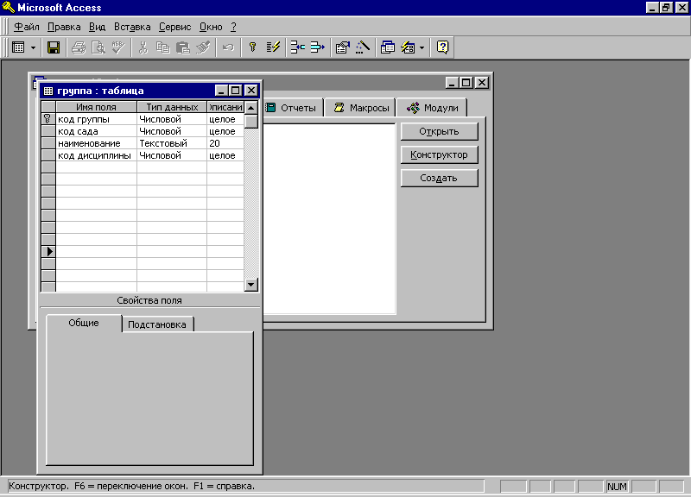The width and height of the screenshot is (691, 497).
Task: Click 'Числовой' type of код дисциплины
Action: pyautogui.click(x=172, y=155)
